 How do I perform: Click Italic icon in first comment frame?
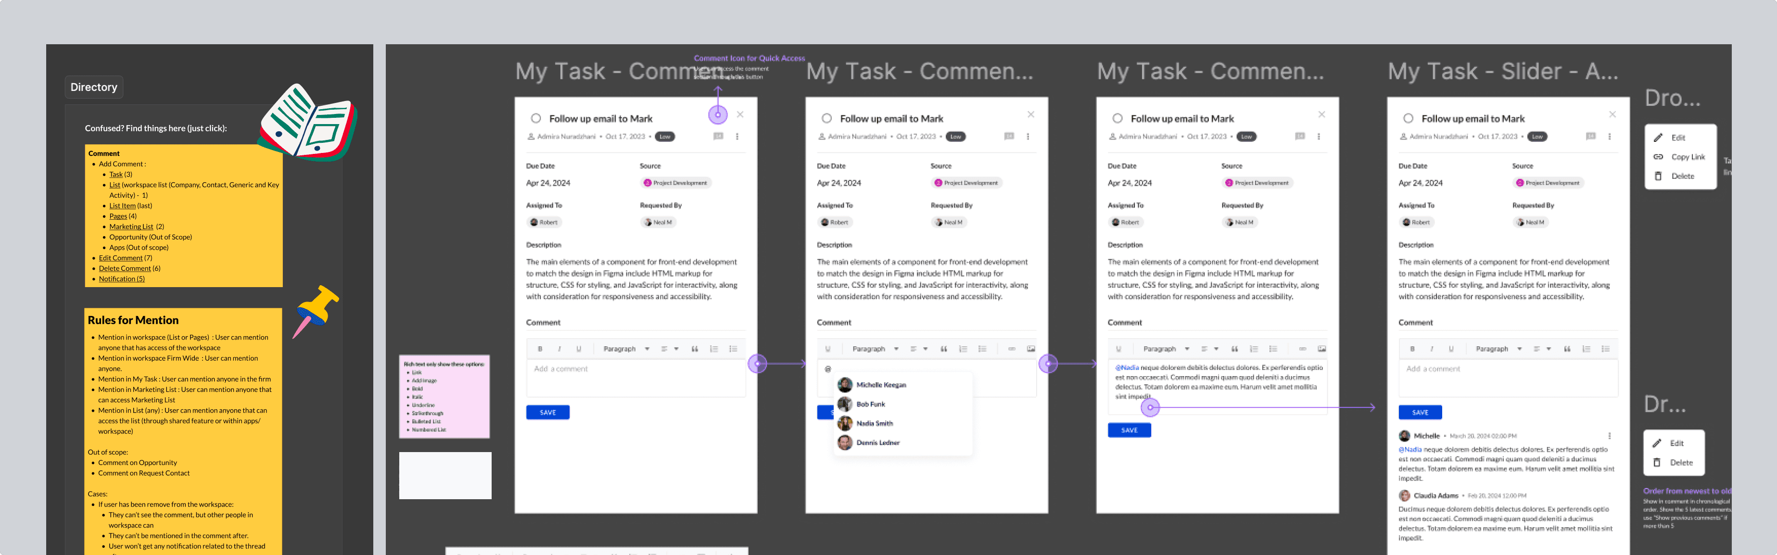pos(559,349)
